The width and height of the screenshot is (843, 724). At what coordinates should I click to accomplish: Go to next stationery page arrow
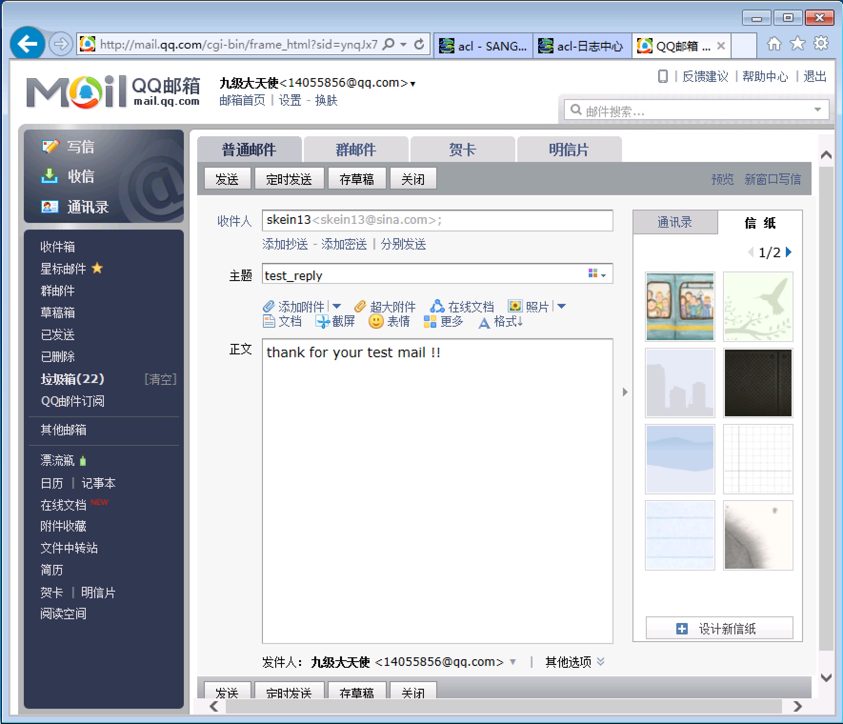(x=789, y=252)
